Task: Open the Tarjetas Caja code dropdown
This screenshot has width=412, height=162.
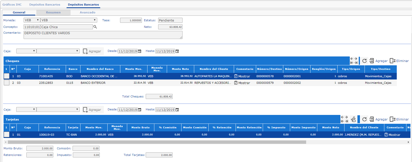Action: [26, 109]
